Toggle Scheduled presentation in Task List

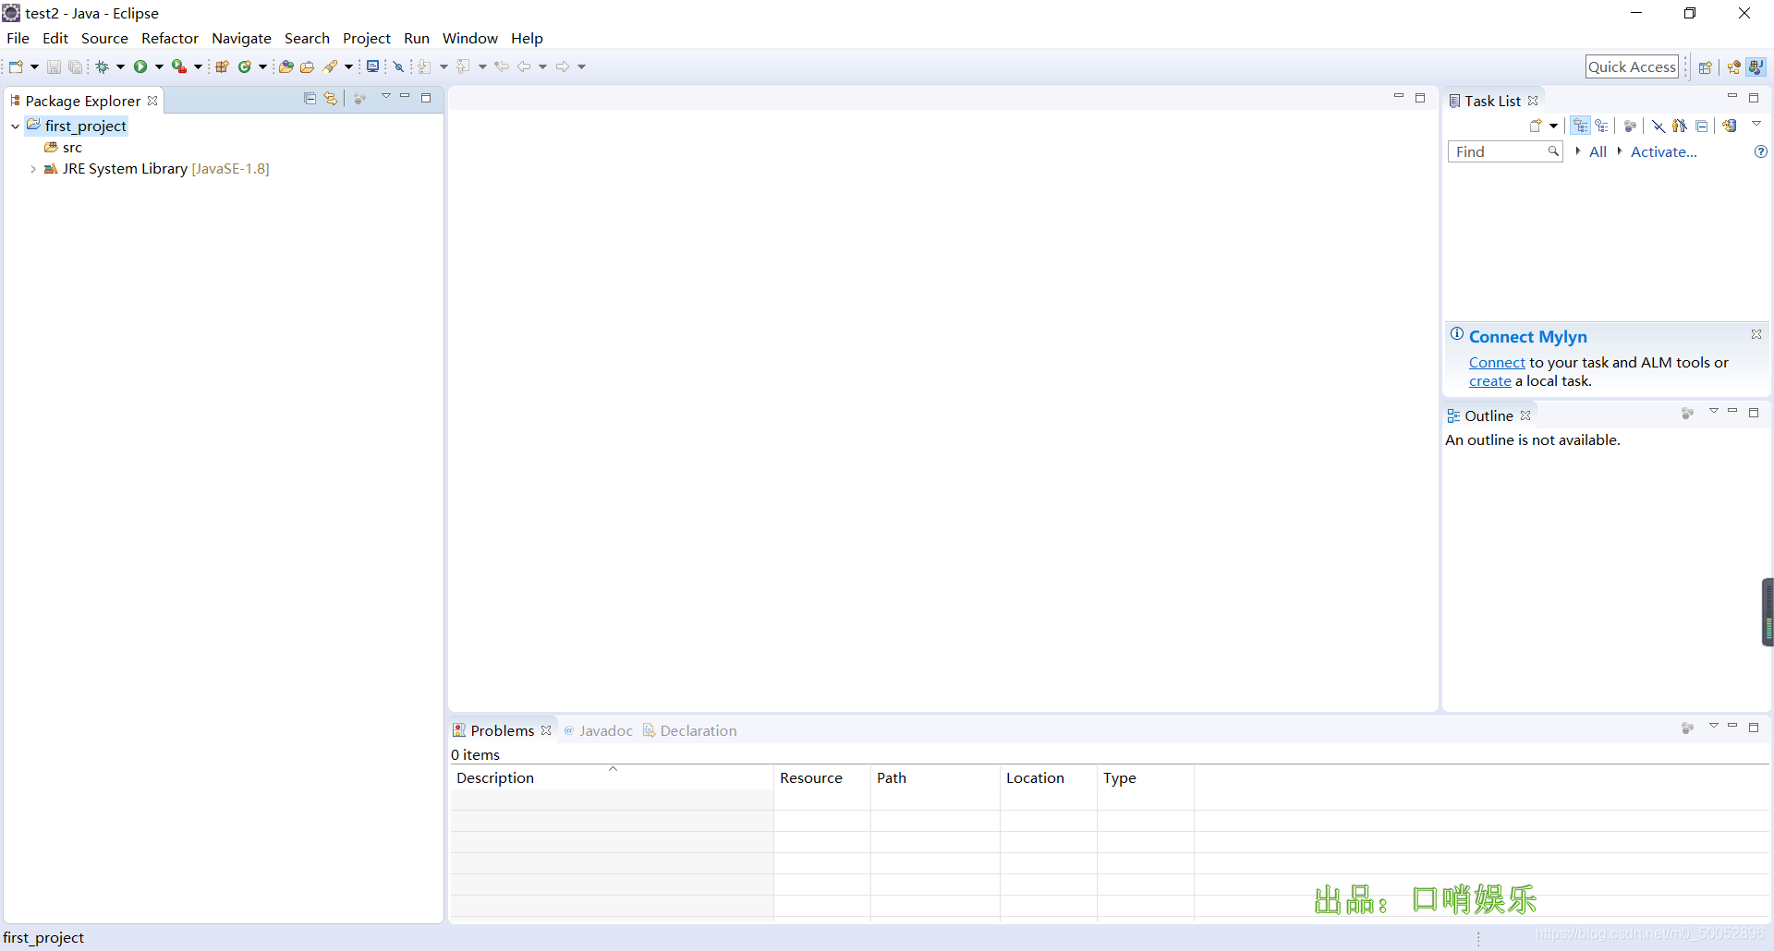click(1602, 126)
